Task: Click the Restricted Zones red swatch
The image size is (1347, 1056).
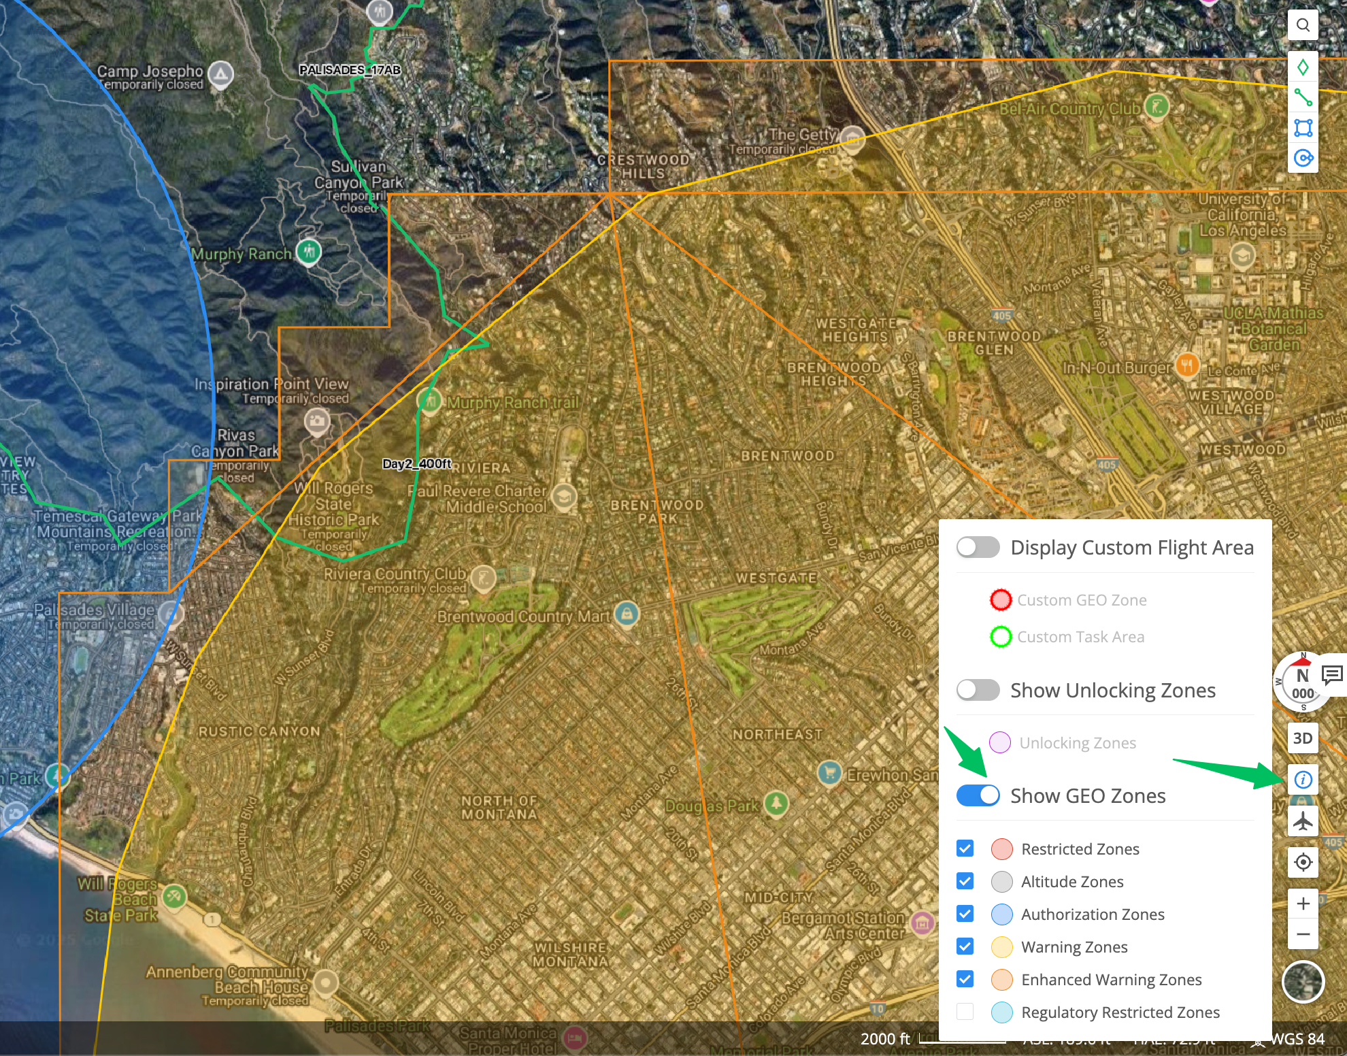Action: pyautogui.click(x=1002, y=849)
